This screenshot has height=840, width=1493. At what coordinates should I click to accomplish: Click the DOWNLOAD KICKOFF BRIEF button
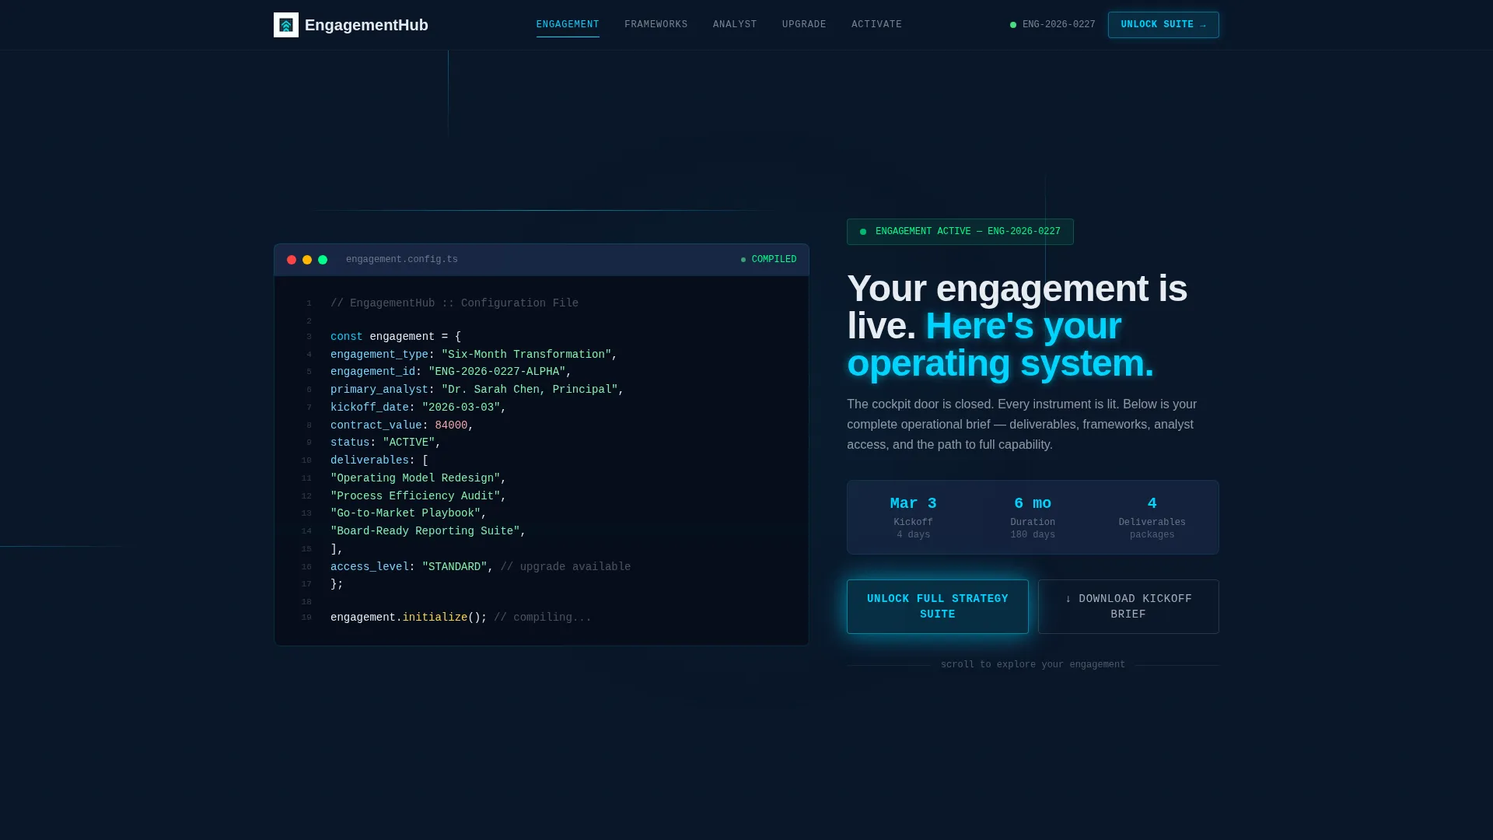coord(1128,607)
